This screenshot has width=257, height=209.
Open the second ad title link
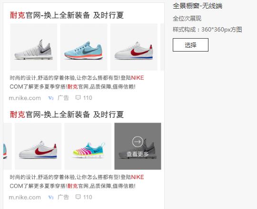(x=67, y=115)
